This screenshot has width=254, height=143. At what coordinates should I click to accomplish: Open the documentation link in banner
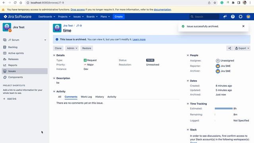162,10
